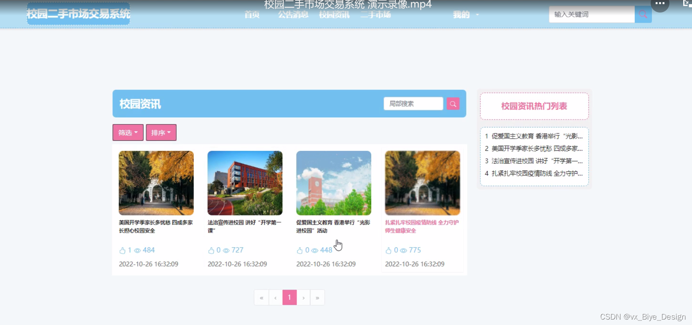Image resolution: width=692 pixels, height=325 pixels.
Task: Select page 1 in the pagination
Action: click(x=289, y=297)
